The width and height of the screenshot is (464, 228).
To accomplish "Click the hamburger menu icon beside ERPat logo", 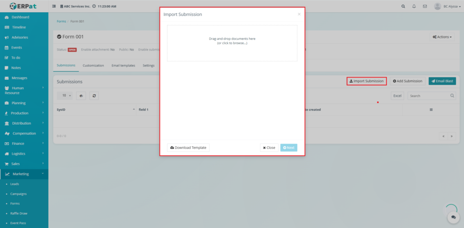I will (54, 6).
